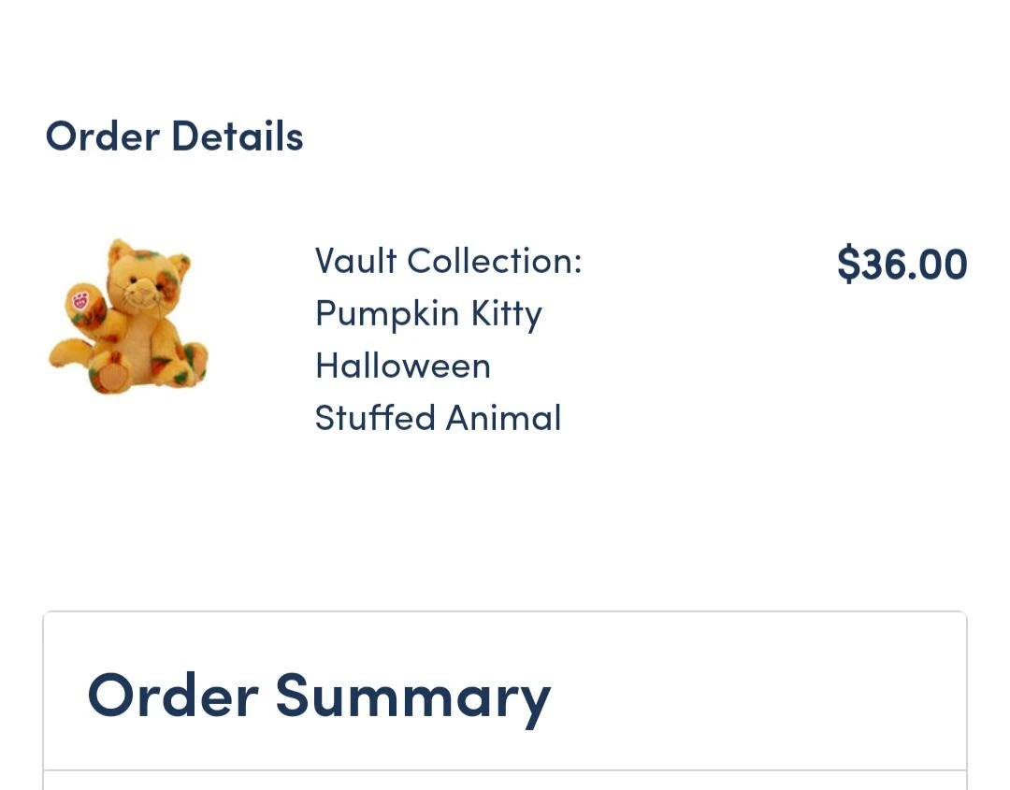Click the Order Summary heading

point(319,696)
